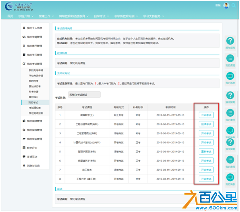This screenshot has height=212, width=240.
Task: Open the user avatar icon in header
Action: tap(226, 6)
